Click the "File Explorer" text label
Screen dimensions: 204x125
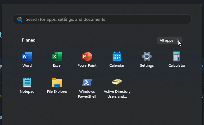[57, 92]
